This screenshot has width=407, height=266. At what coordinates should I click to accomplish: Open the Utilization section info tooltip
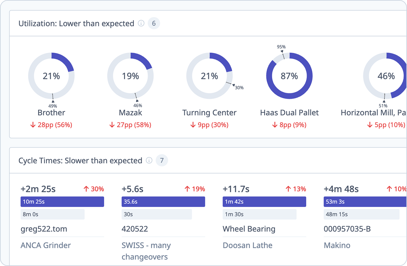click(x=141, y=23)
